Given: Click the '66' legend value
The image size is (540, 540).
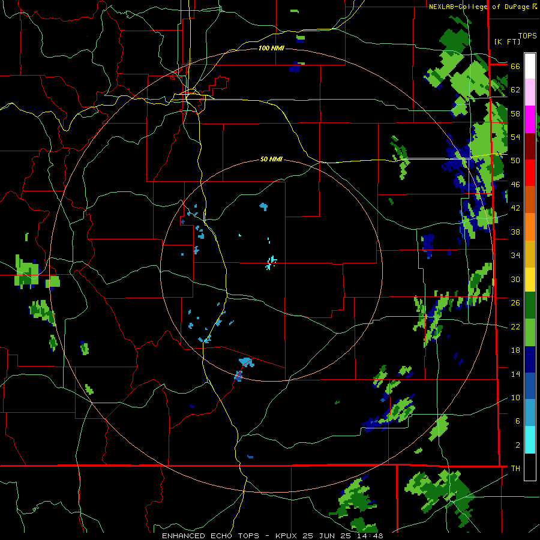Looking at the screenshot, I should coord(515,66).
